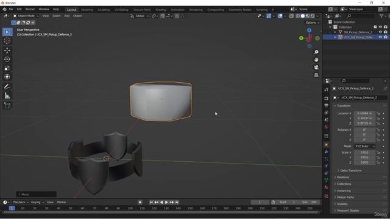Toggle the camera view icon
Screen dimensions: 390x219
(316, 68)
